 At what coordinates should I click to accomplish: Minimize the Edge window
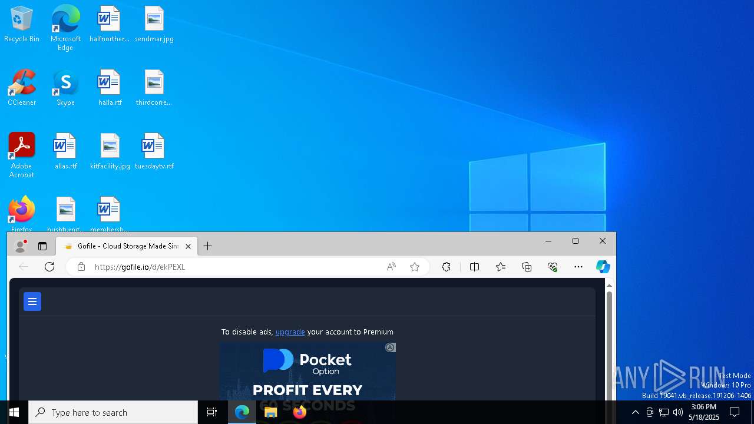click(548, 241)
